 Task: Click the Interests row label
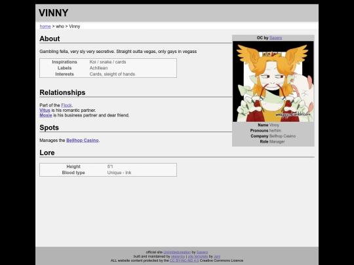click(64, 74)
